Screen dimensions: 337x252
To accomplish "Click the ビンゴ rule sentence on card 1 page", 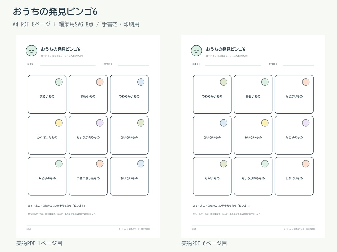I will click(57, 206).
